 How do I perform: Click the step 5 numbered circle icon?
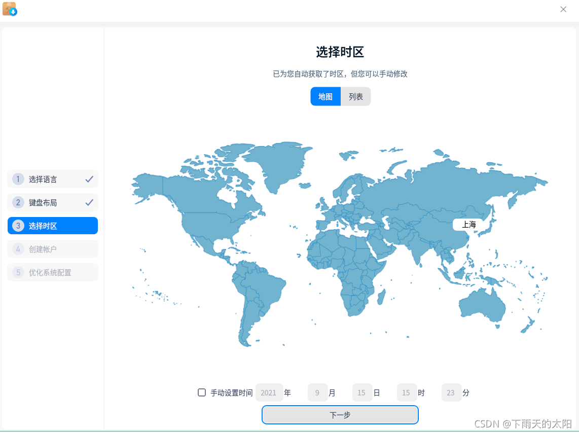18,272
